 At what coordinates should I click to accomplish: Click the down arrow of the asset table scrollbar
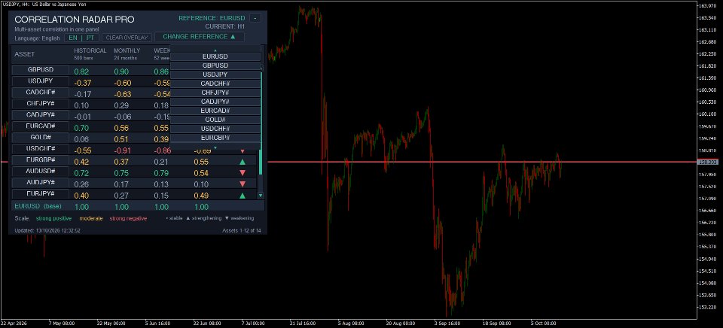pos(261,196)
